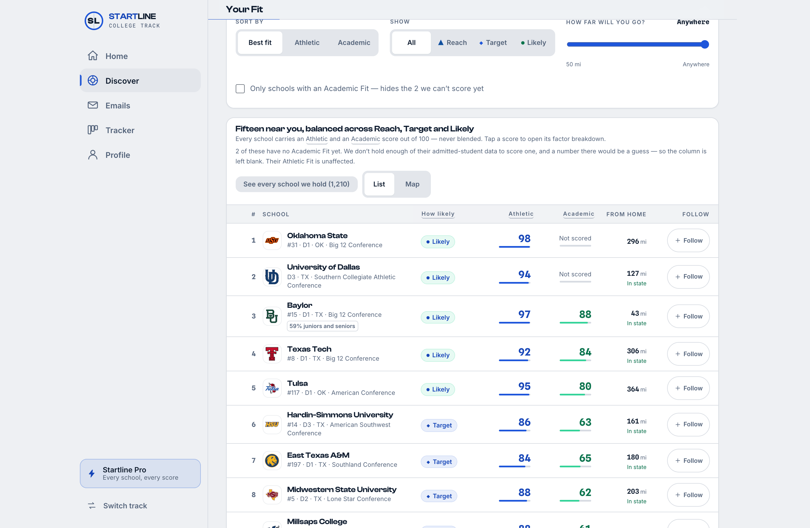Switch to the List view
Image resolution: width=810 pixels, height=528 pixels.
click(379, 184)
